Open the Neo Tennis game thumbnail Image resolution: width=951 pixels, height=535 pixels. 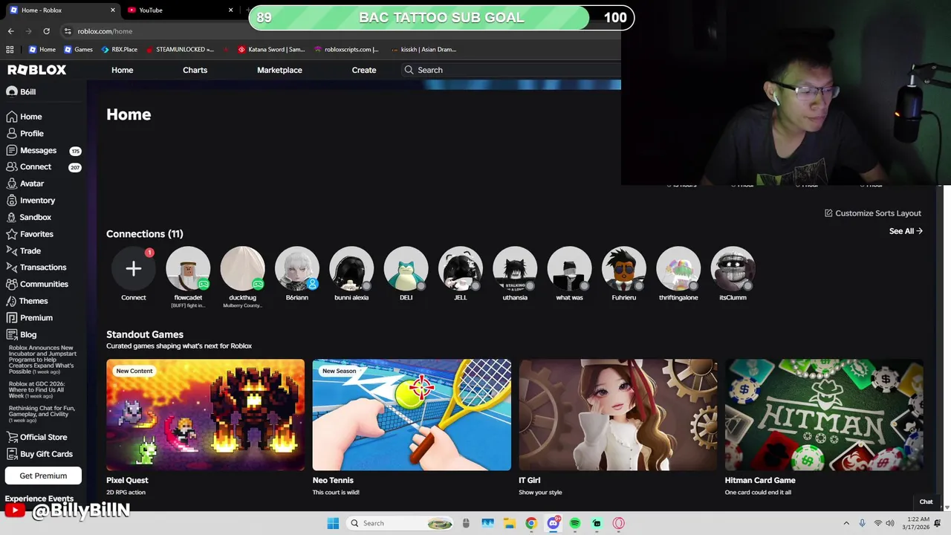[412, 415]
